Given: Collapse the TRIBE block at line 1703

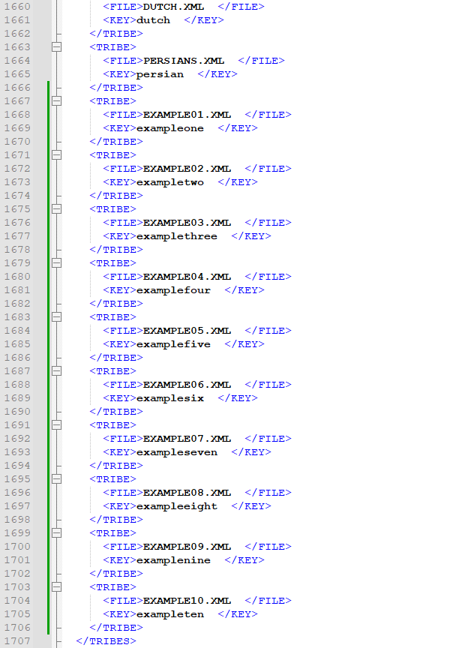Looking at the screenshot, I should [x=57, y=587].
